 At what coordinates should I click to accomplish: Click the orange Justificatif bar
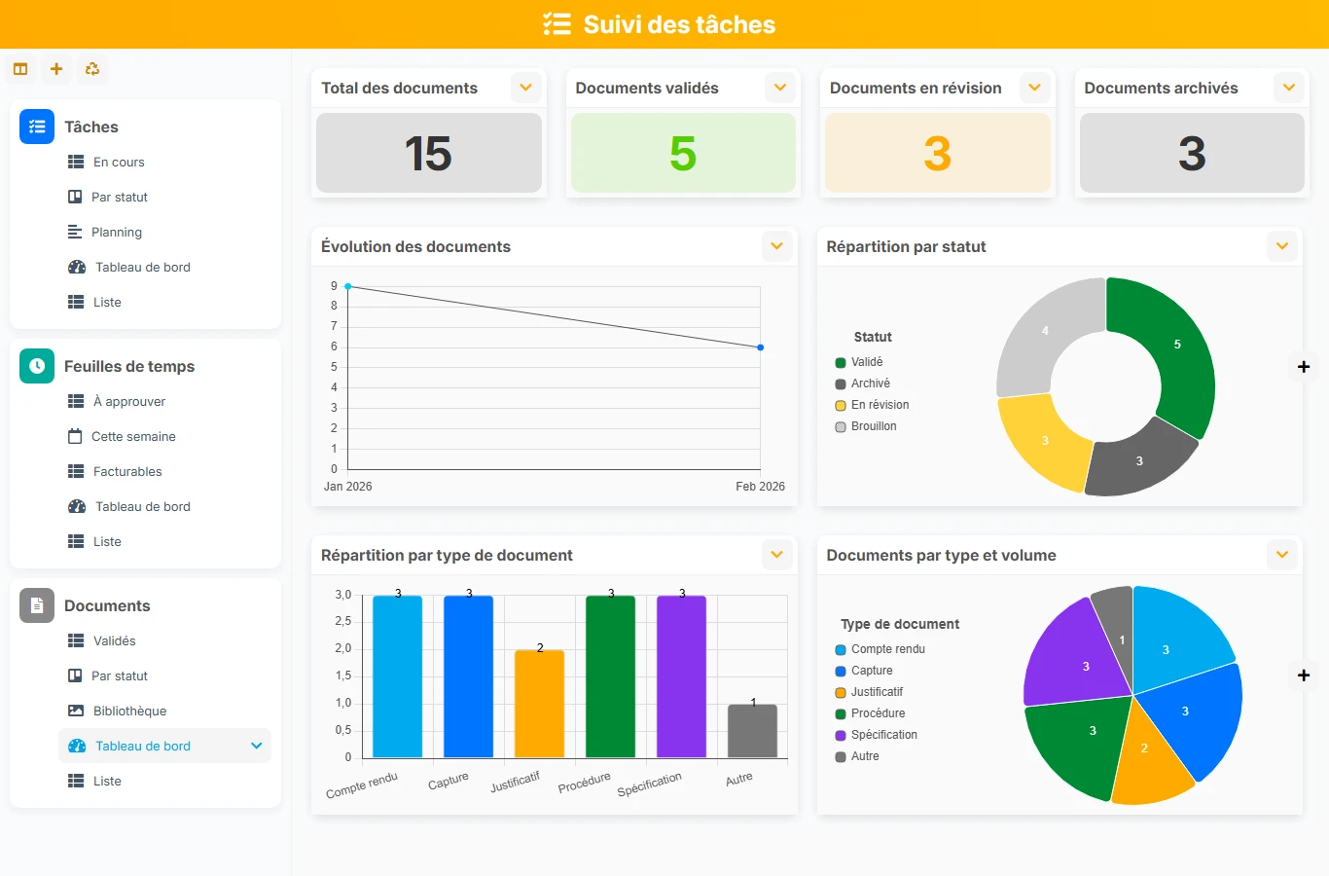tap(540, 703)
